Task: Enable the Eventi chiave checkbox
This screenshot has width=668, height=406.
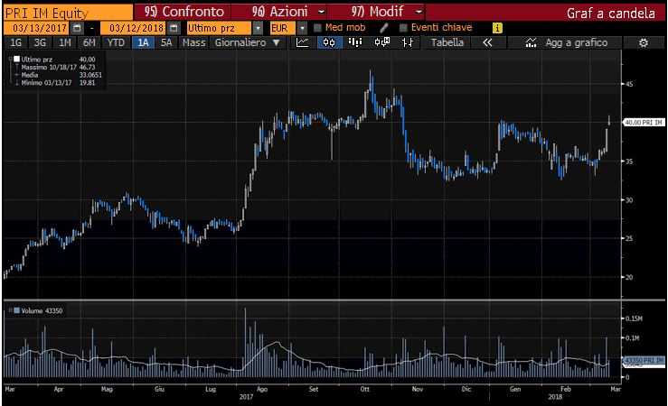Action: point(403,28)
